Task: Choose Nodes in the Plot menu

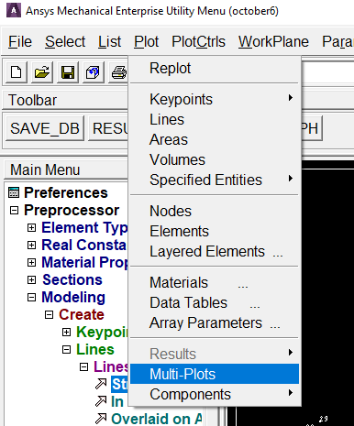Action: coord(214,211)
